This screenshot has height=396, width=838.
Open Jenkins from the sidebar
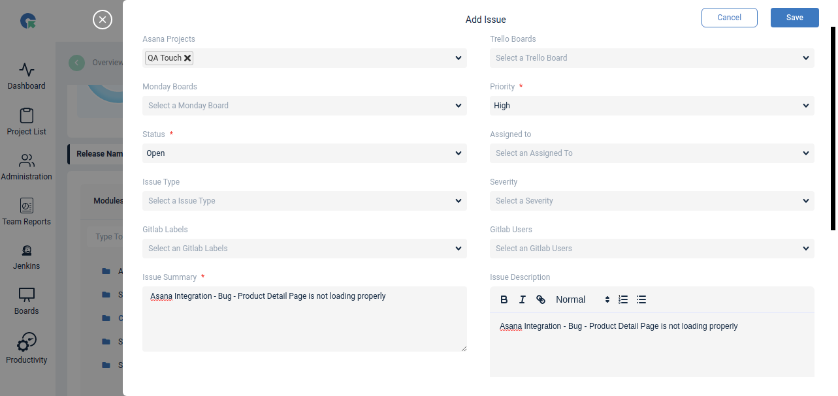tap(27, 257)
